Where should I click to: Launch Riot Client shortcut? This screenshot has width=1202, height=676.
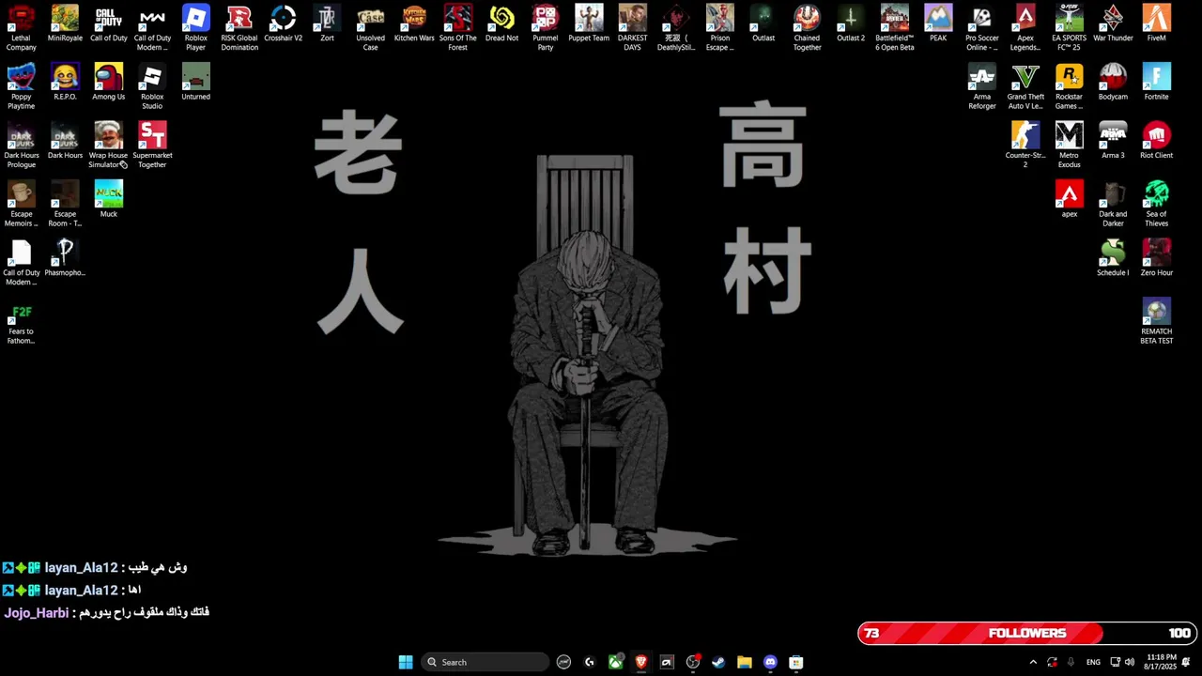1156,140
